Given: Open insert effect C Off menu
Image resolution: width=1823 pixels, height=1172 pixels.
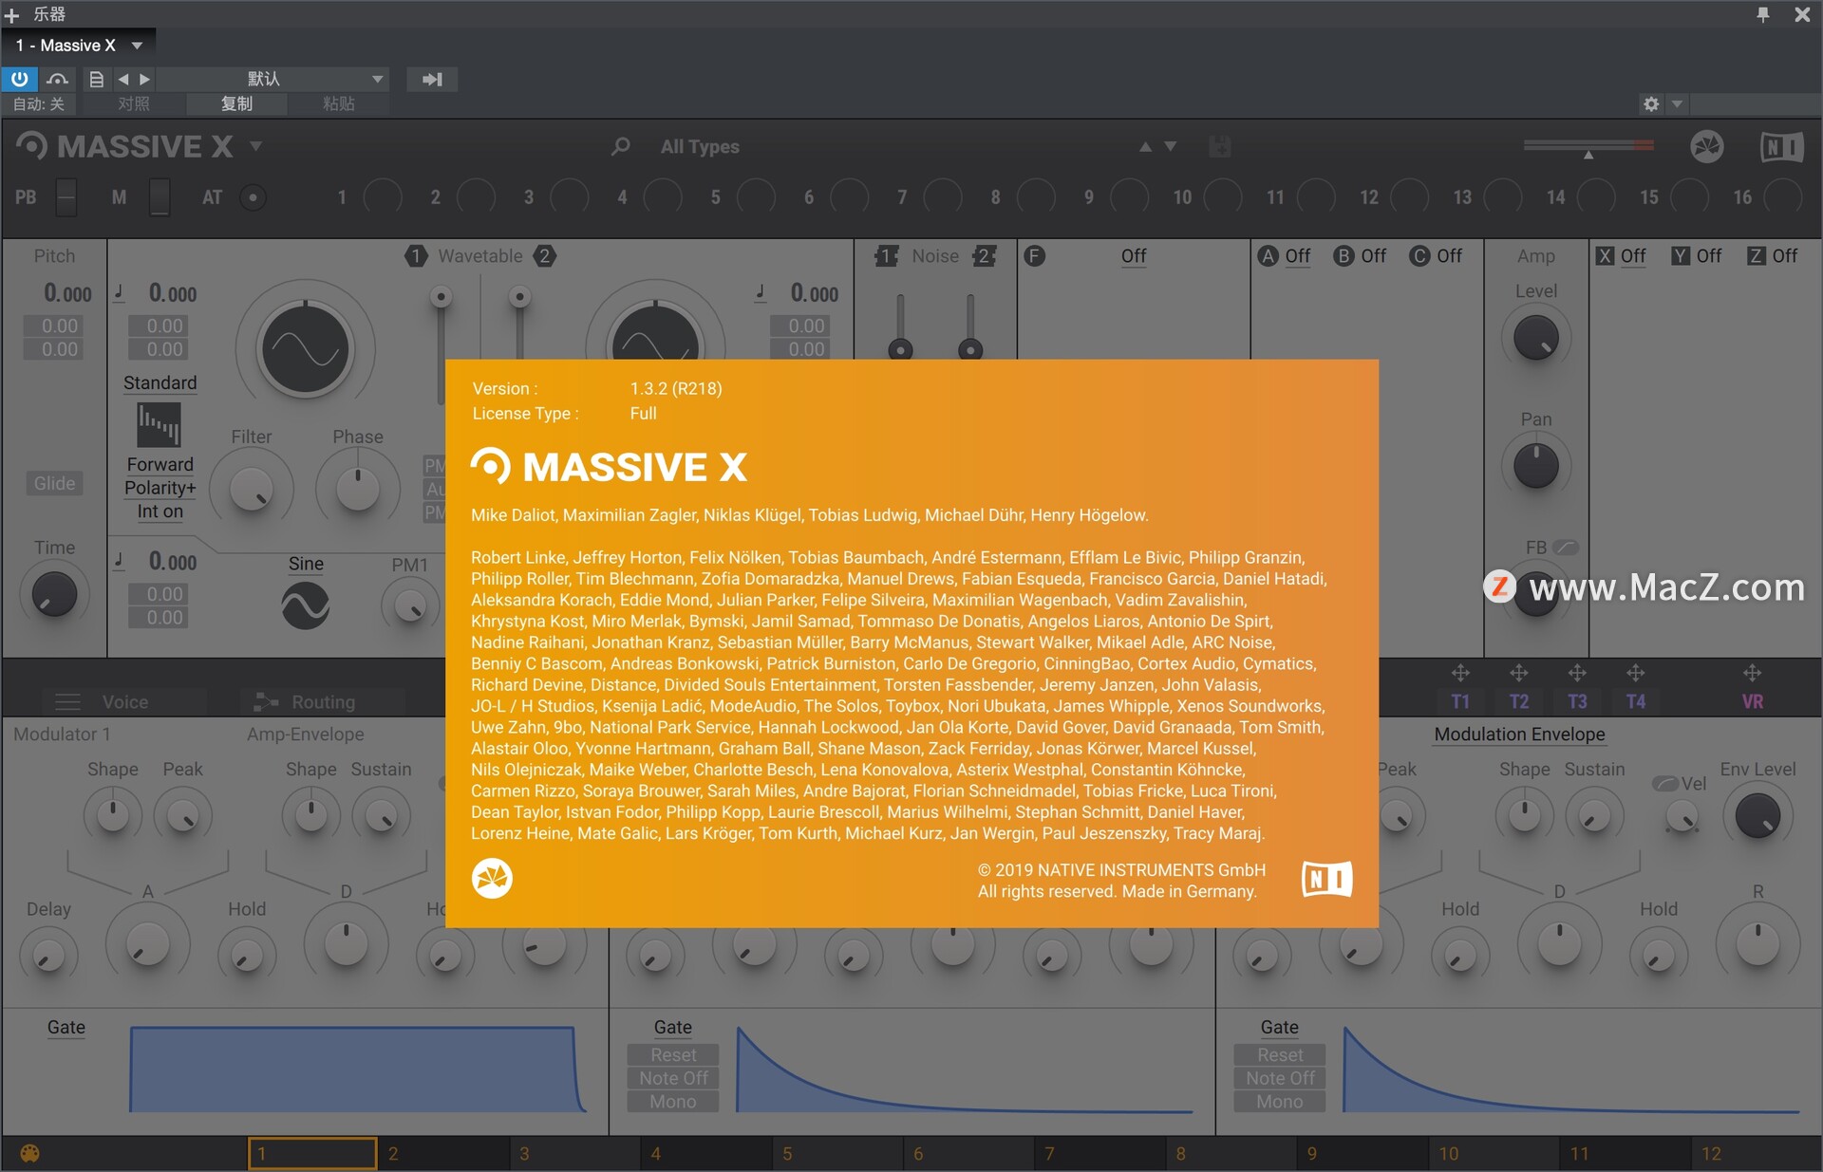Looking at the screenshot, I should (x=1449, y=256).
